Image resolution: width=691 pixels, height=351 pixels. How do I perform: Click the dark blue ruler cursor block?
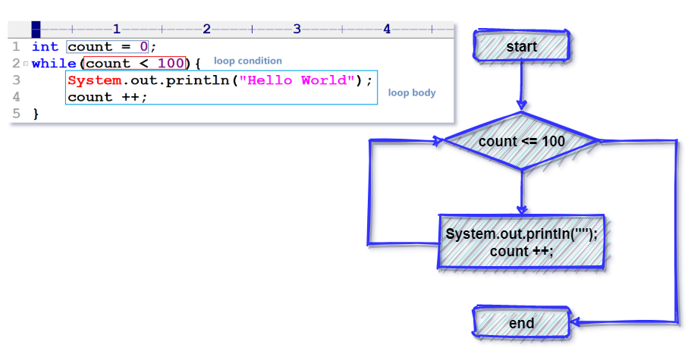(x=36, y=29)
